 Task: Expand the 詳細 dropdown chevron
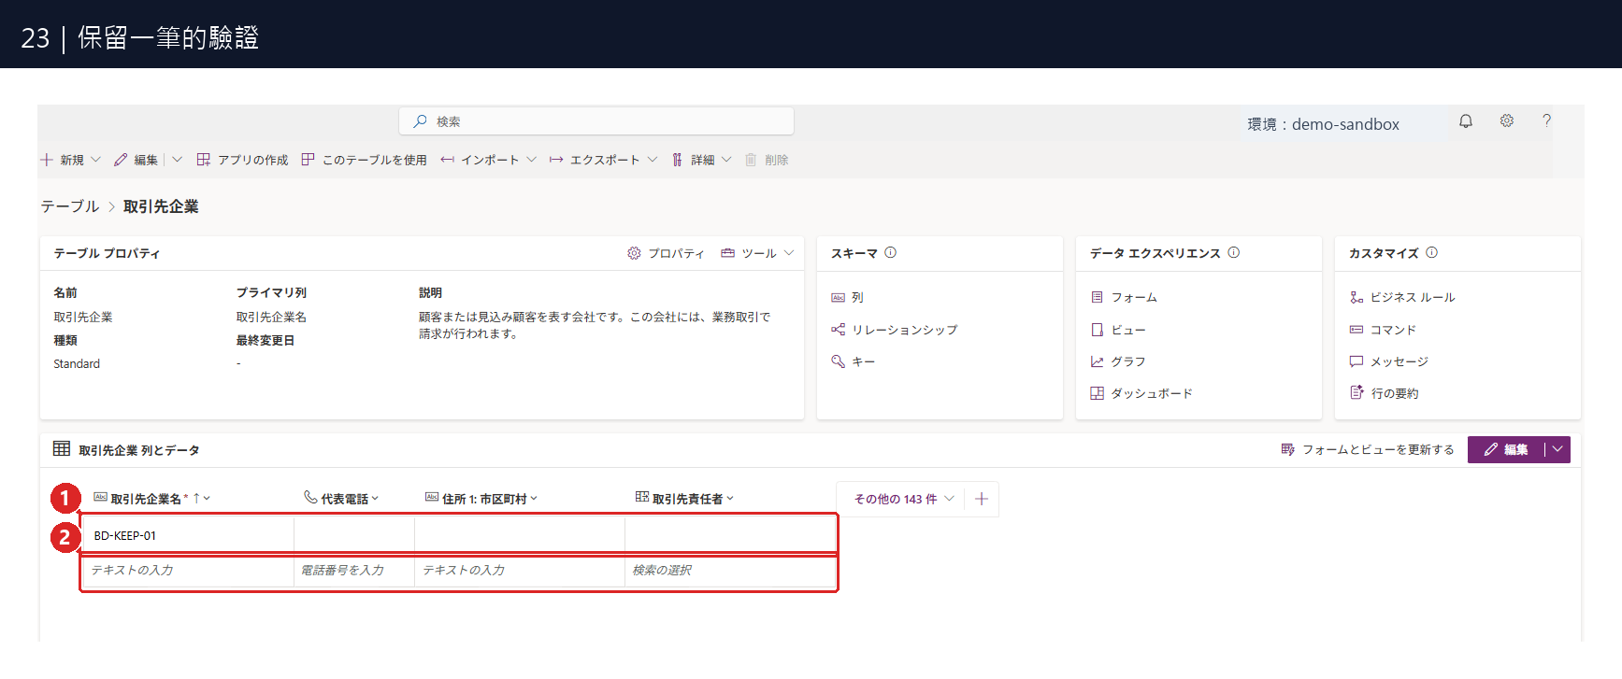tap(726, 160)
